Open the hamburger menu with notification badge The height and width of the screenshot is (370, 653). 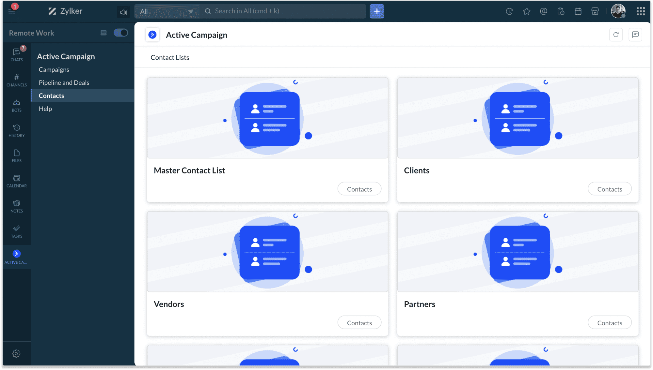pos(12,11)
